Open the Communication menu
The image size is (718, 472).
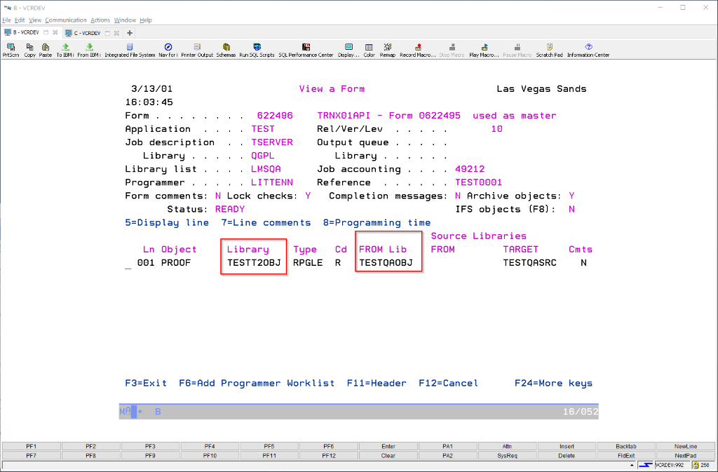pyautogui.click(x=65, y=20)
